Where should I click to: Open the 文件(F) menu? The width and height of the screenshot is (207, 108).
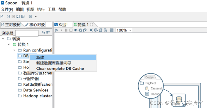[7, 10]
